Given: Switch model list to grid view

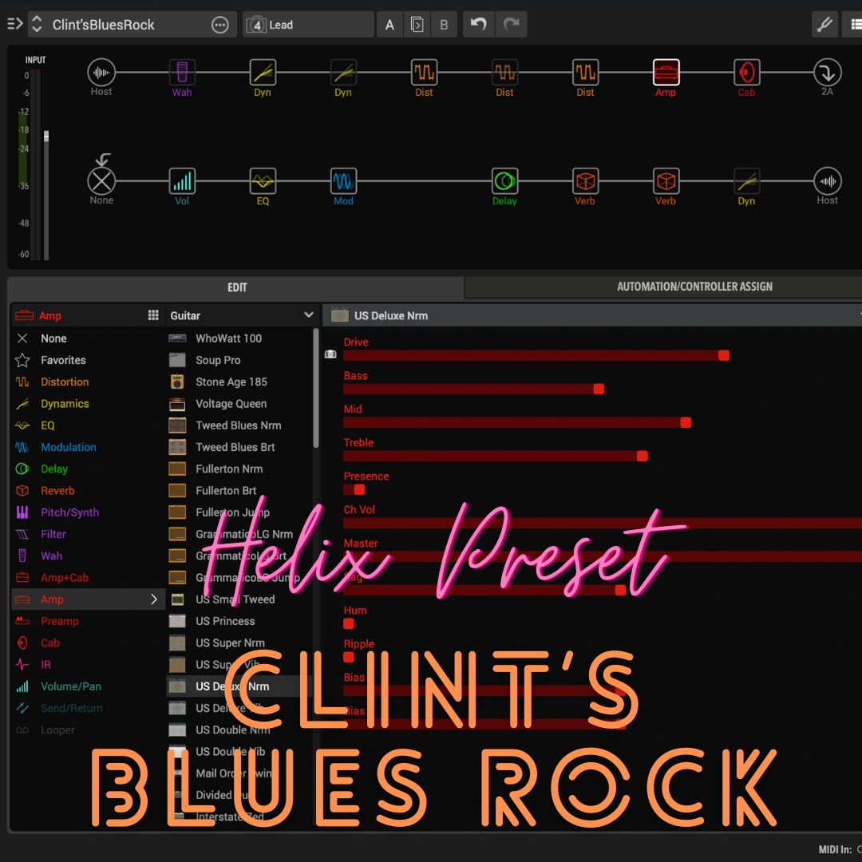Looking at the screenshot, I should [152, 314].
